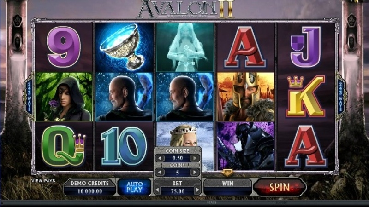Lower the bet with left arrow
Viewport: 369px width, 207px height.
click(x=157, y=190)
